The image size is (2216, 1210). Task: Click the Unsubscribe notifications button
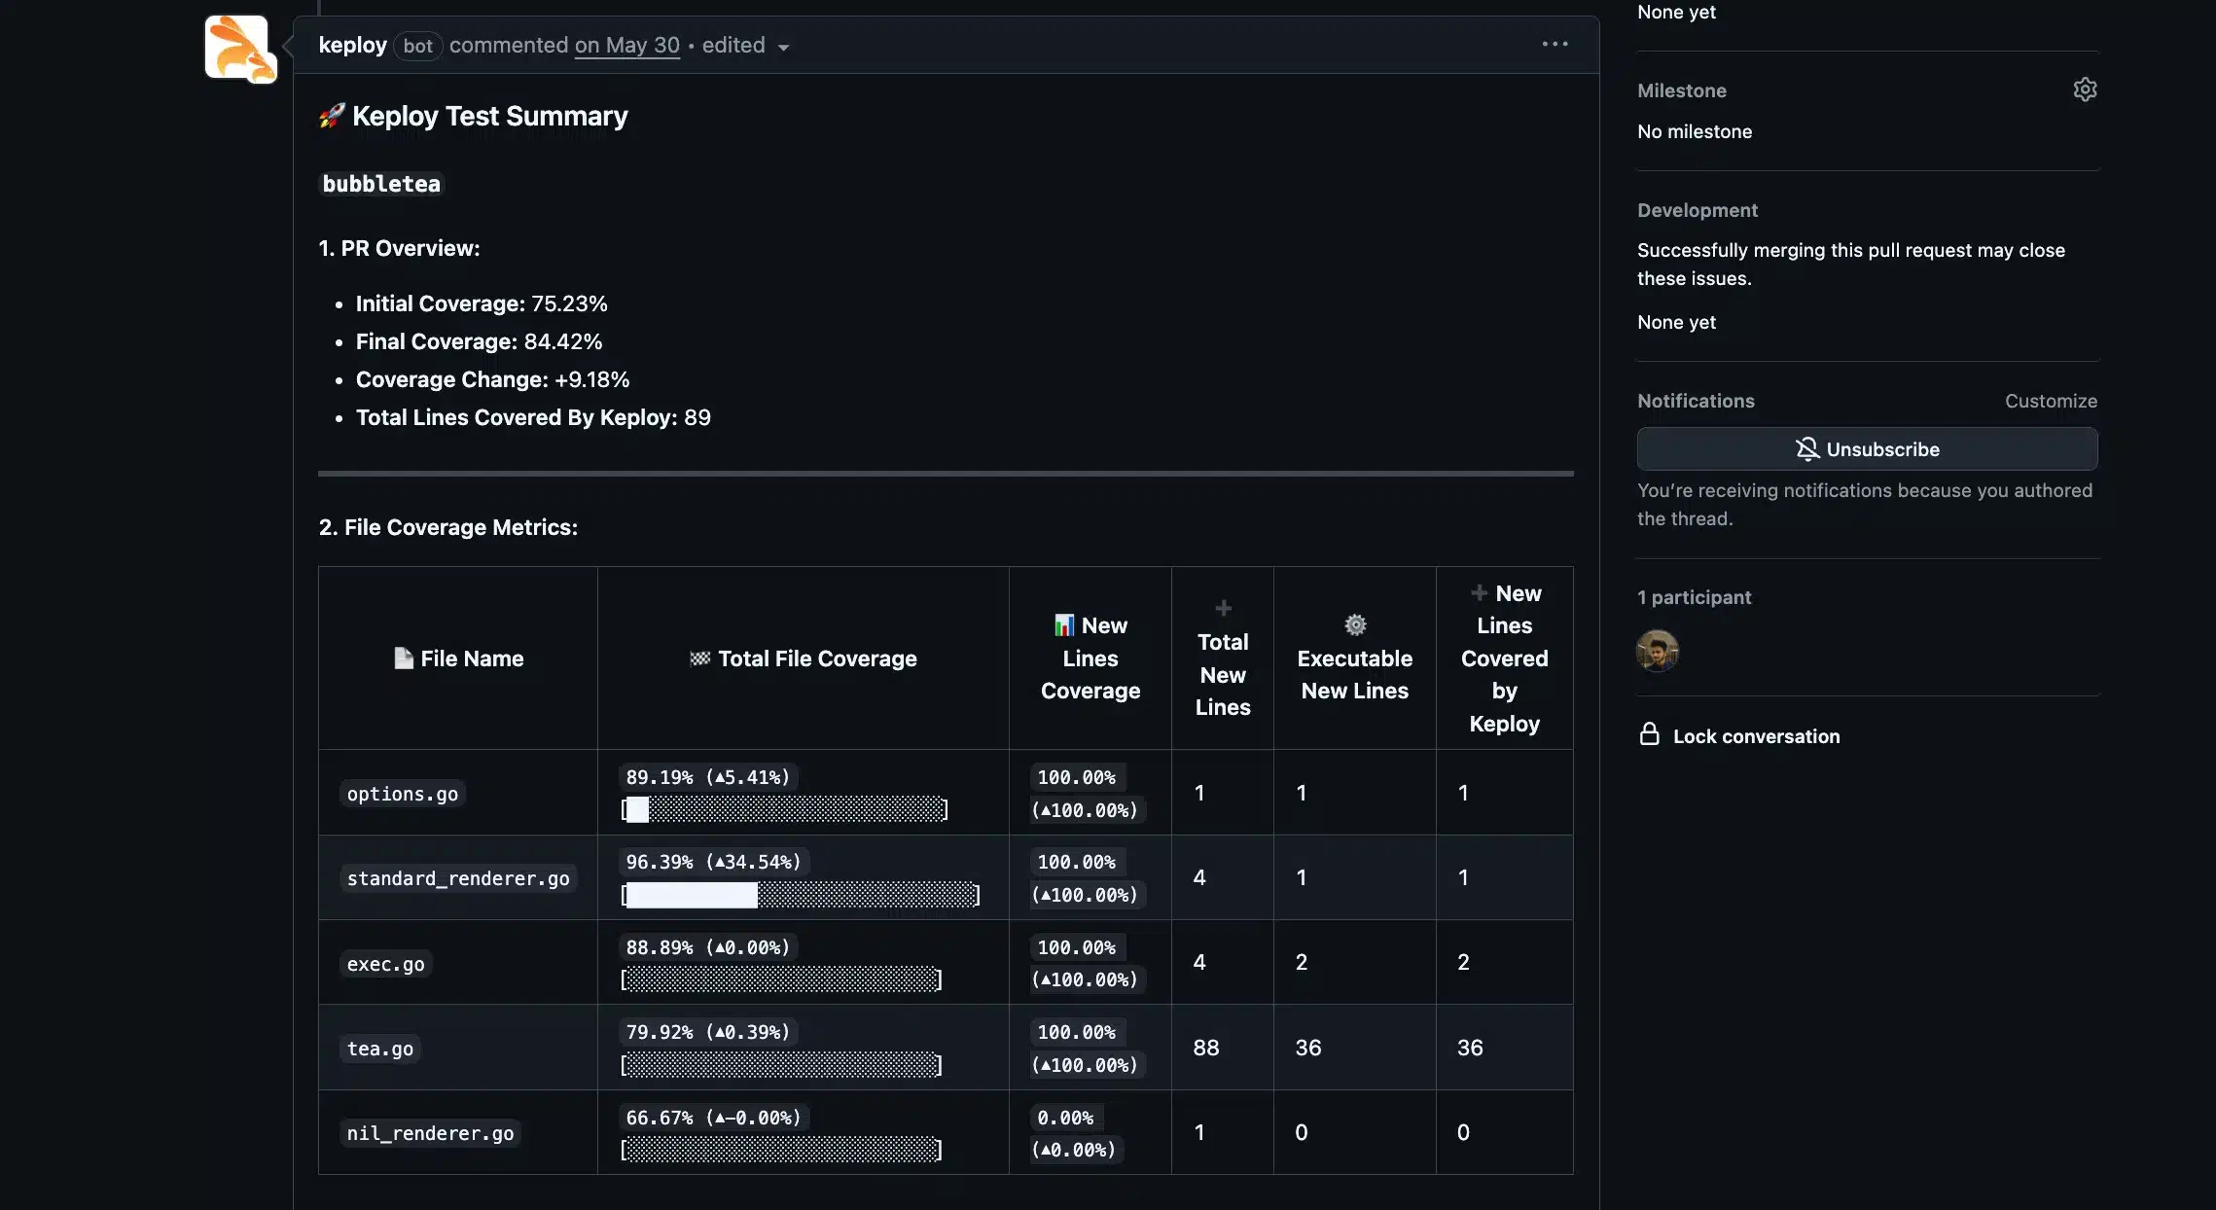click(1867, 449)
